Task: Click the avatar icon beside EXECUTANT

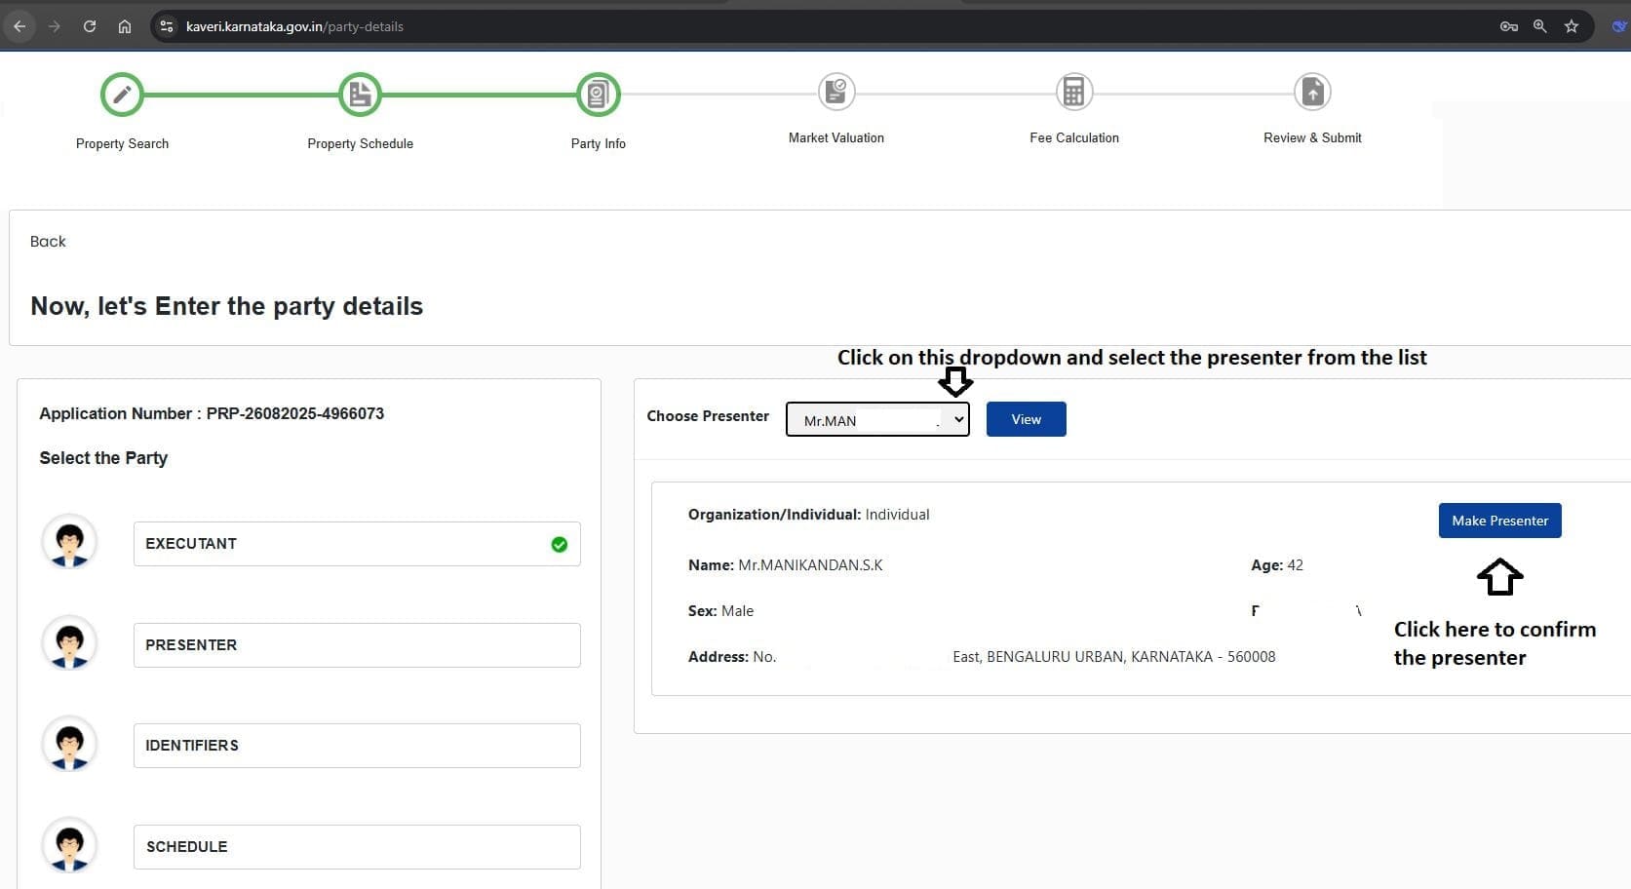Action: pos(69,542)
